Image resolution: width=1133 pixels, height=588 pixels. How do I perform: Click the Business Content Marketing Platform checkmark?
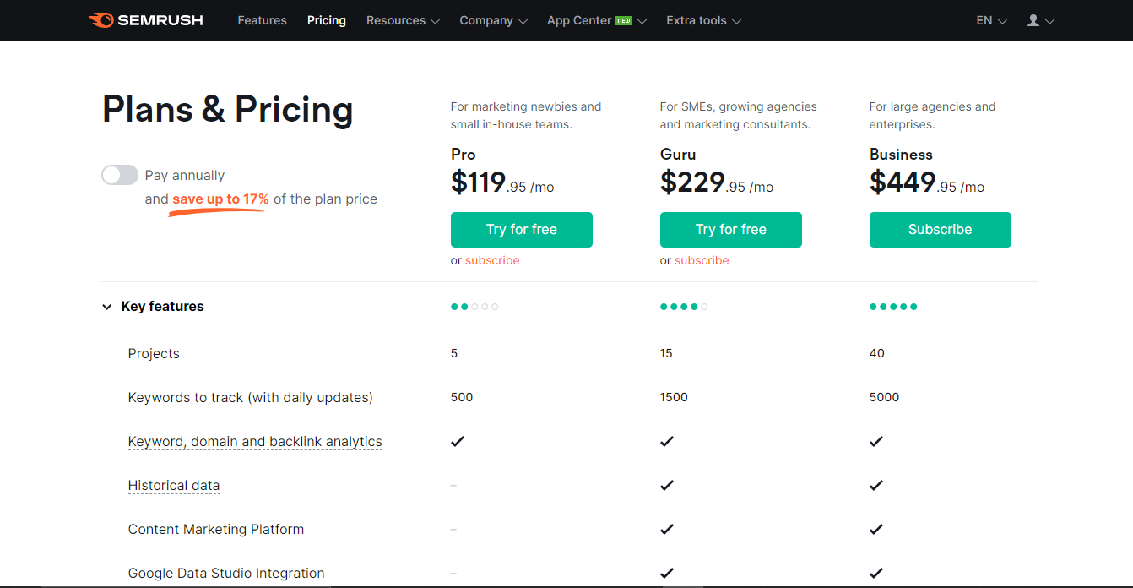click(876, 529)
